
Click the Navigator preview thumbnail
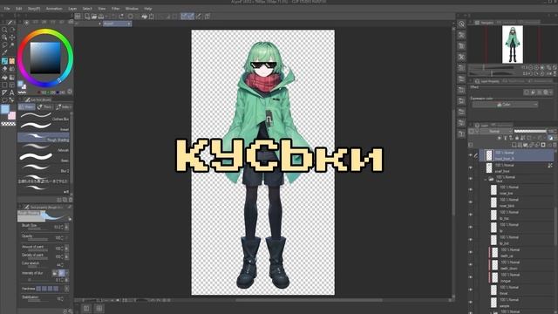tap(513, 44)
